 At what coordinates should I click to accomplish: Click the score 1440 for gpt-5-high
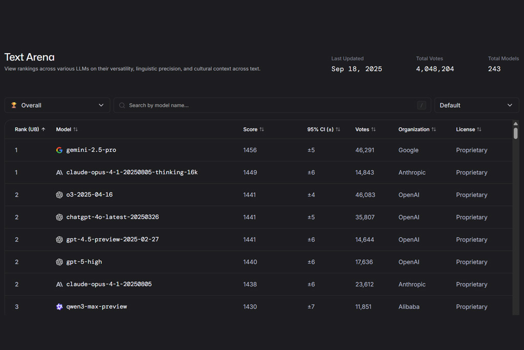click(250, 262)
